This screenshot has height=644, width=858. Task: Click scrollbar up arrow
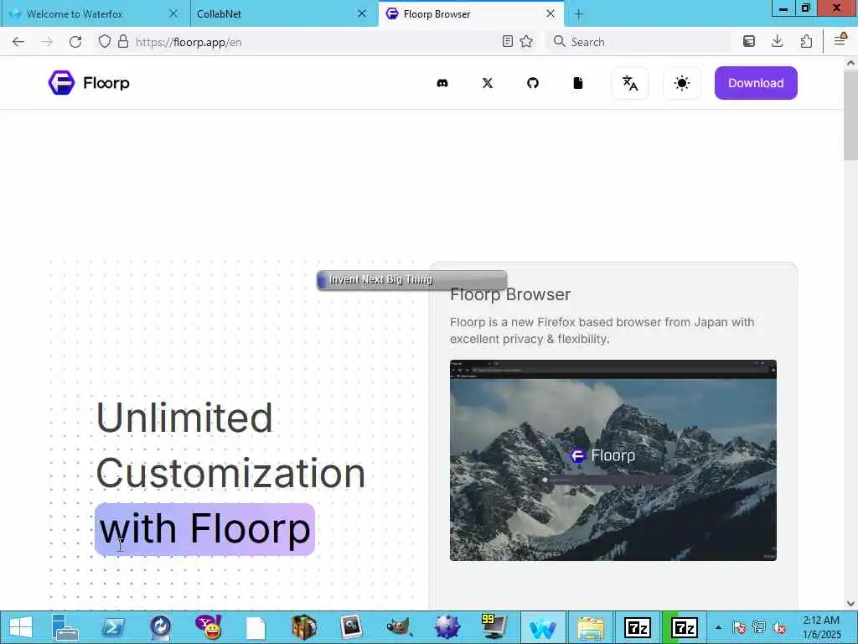[850, 63]
